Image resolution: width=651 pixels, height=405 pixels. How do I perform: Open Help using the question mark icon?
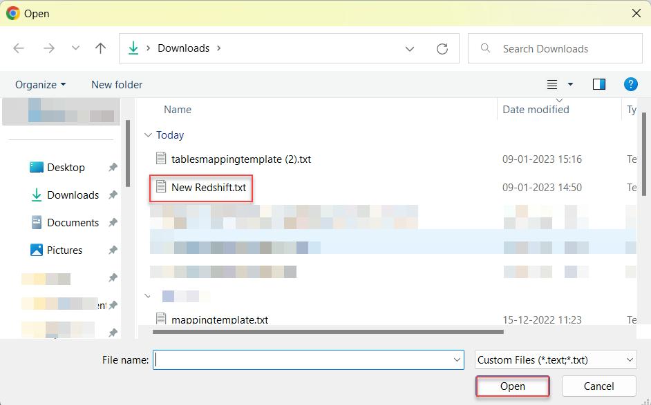[630, 84]
